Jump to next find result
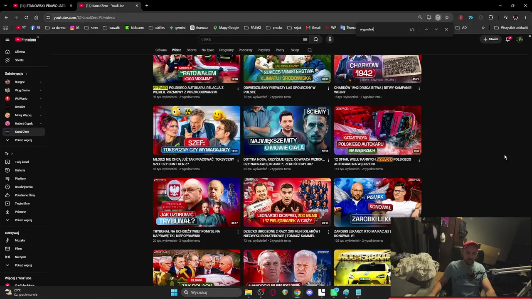The width and height of the screenshot is (532, 299). 436,29
